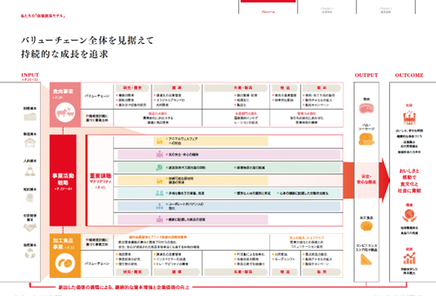Click the money icon for 財務資本
The width and height of the screenshot is (436, 296).
tap(30, 117)
